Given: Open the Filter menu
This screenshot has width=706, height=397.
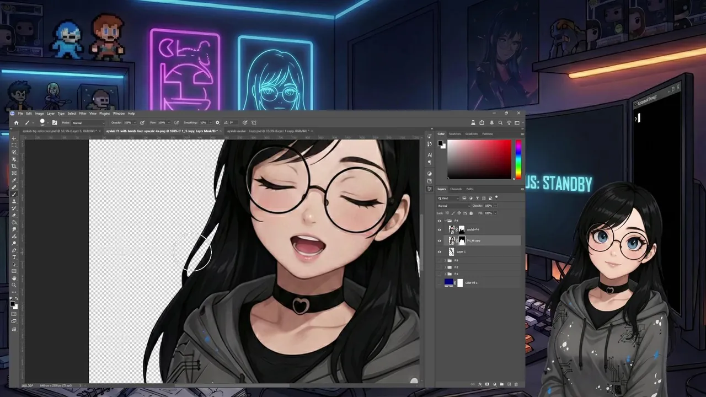Looking at the screenshot, I should pos(83,114).
